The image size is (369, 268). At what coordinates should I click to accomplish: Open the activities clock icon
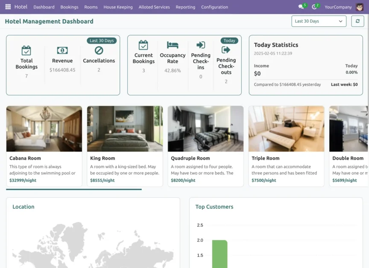[x=315, y=7]
